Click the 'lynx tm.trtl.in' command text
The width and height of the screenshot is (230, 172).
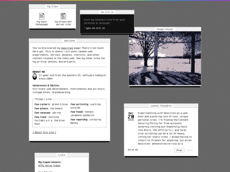[95, 28]
